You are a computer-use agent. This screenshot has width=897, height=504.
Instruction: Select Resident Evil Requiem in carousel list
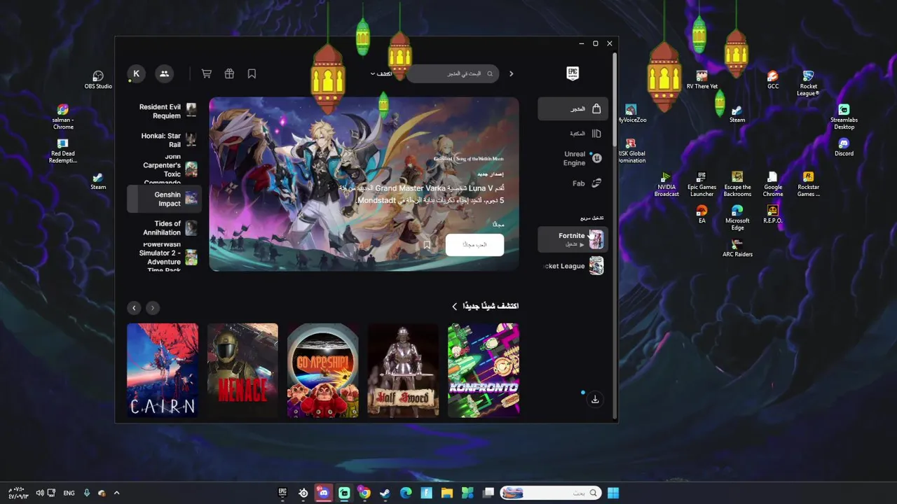pyautogui.click(x=164, y=111)
